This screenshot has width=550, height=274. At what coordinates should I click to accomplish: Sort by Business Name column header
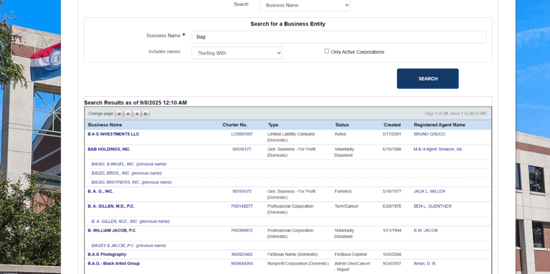(x=105, y=125)
